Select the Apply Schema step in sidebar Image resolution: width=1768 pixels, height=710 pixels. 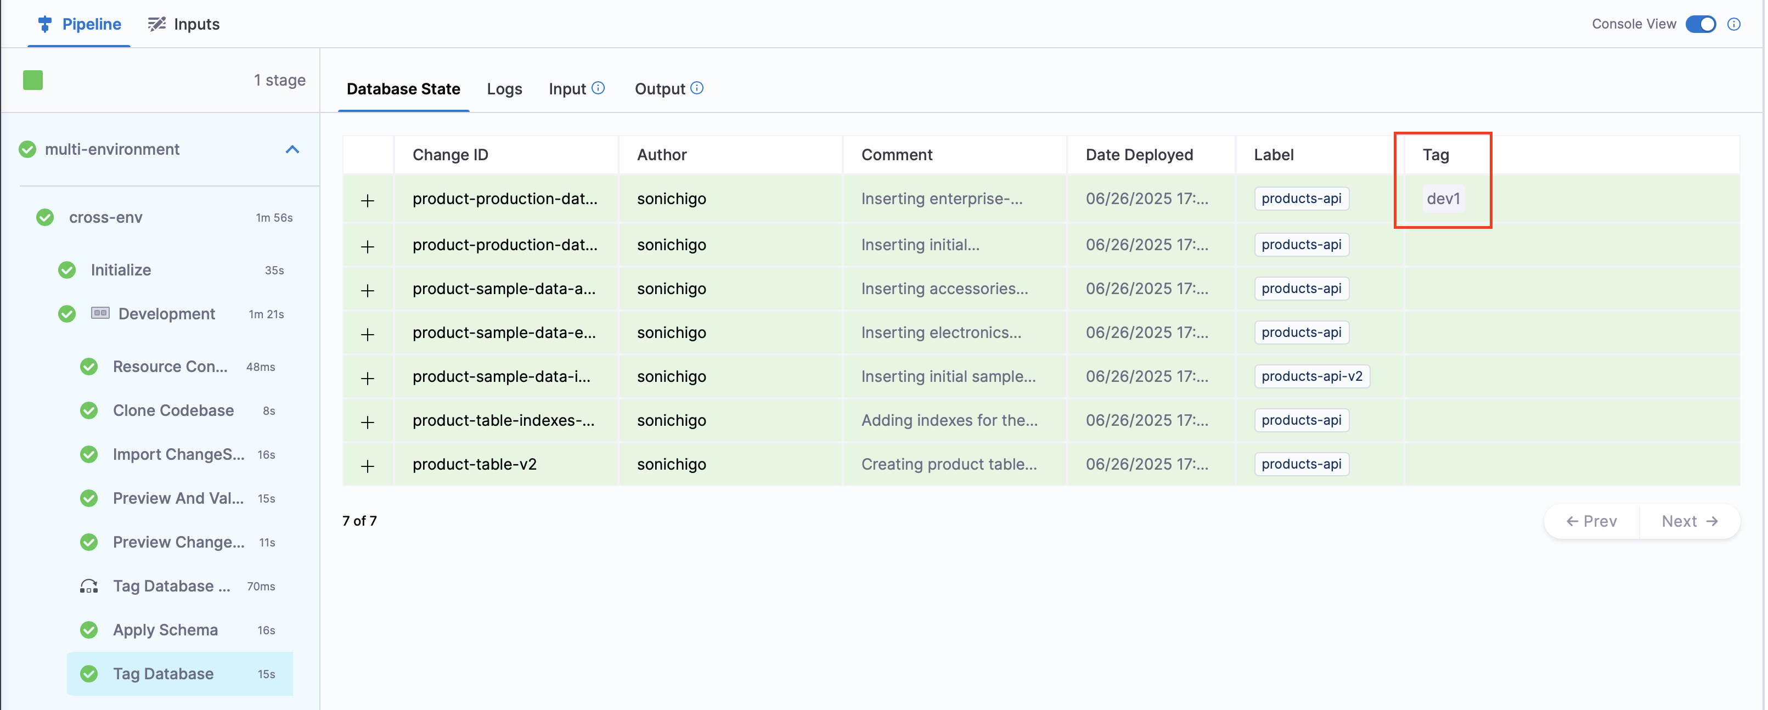tap(165, 630)
